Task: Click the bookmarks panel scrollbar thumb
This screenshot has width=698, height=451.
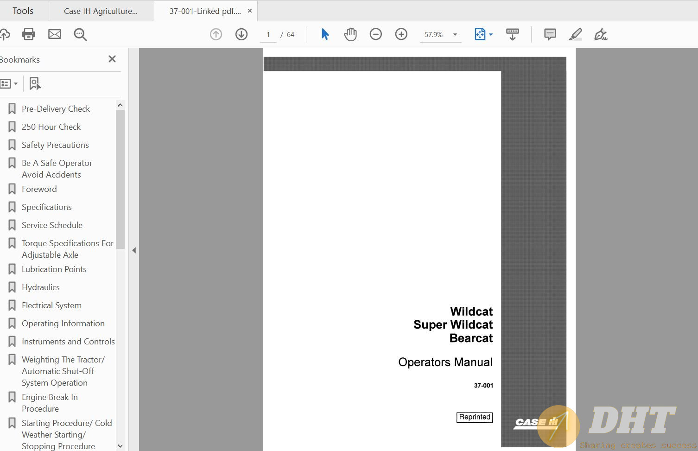Action: point(120,179)
